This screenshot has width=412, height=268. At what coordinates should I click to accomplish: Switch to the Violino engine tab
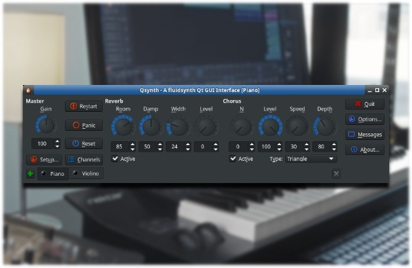pyautogui.click(x=86, y=173)
